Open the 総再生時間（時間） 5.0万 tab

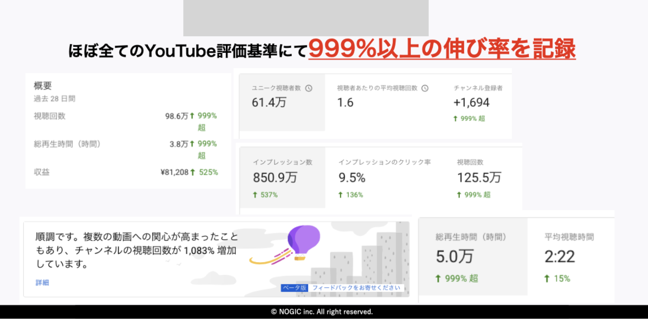pos(473,257)
